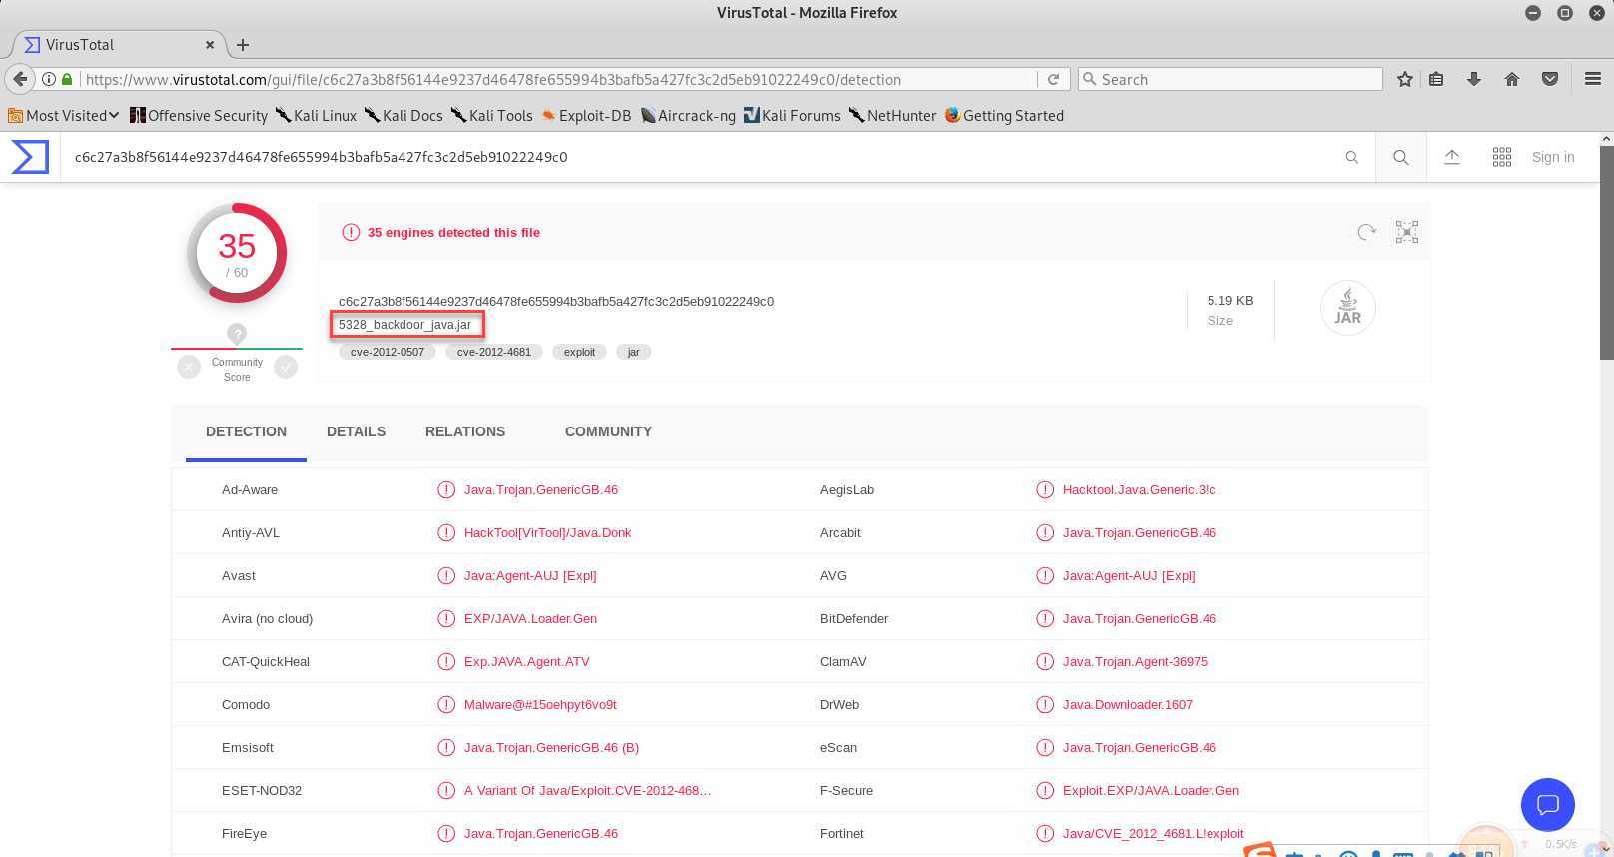Expand the Most Visited bookmarks dropdown

pos(64,116)
